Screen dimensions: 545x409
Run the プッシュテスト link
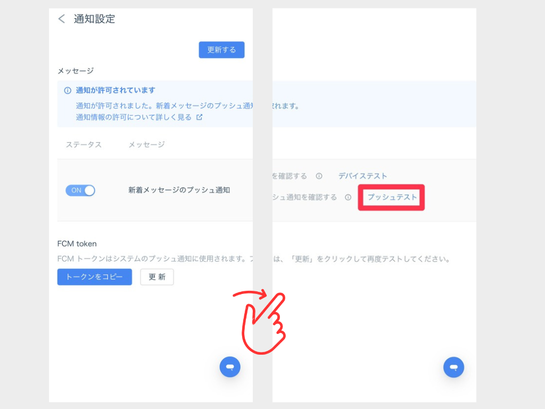pyautogui.click(x=392, y=197)
